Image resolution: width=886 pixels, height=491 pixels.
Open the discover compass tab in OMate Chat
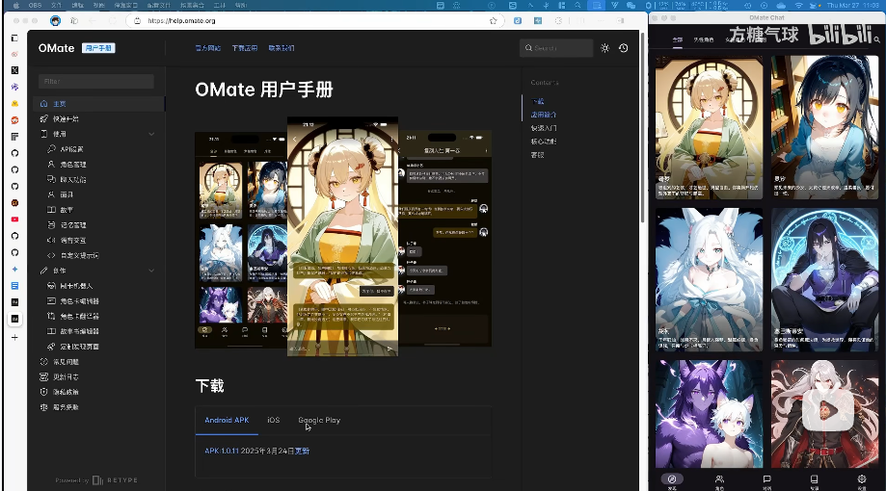[673, 478]
